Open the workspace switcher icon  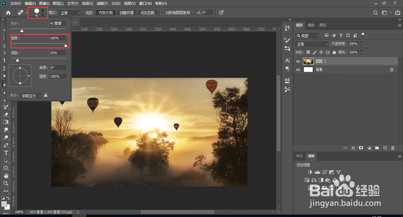point(384,13)
